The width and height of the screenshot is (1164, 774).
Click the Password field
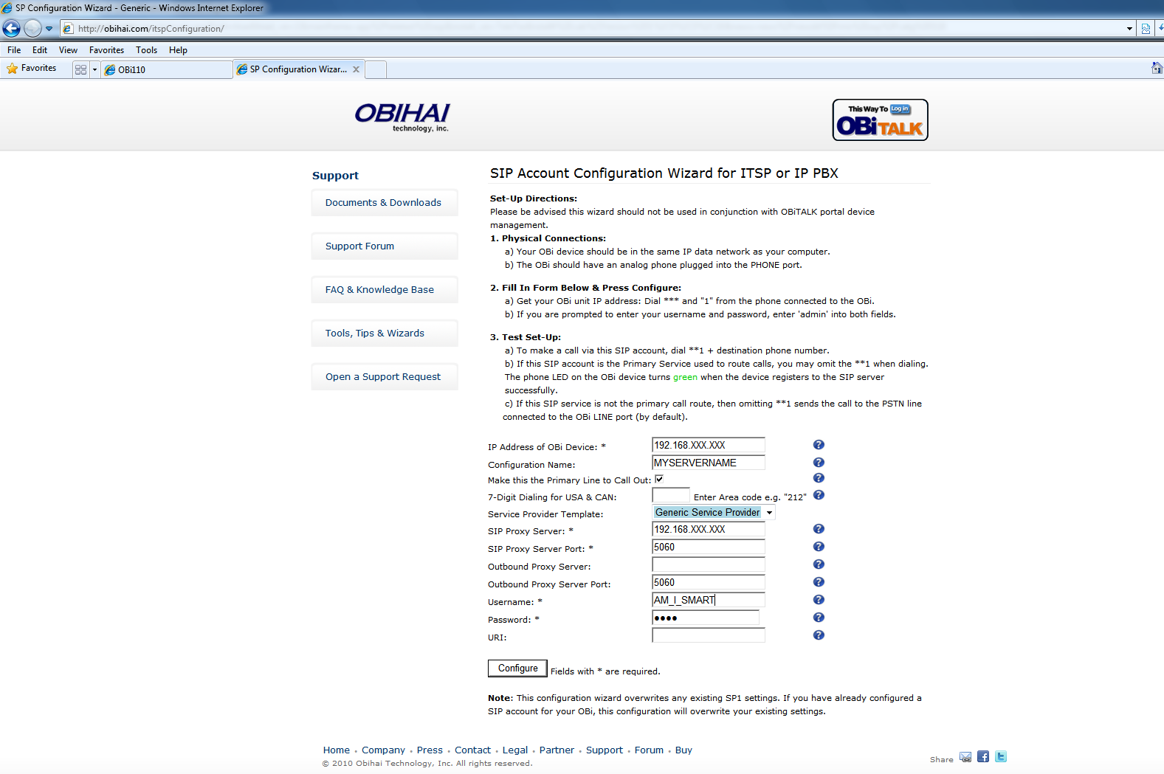[x=706, y=618]
